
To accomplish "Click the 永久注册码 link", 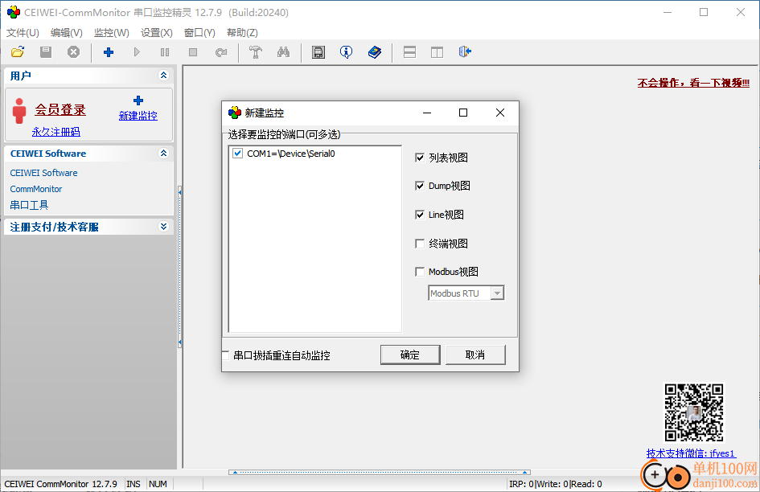I will pos(56,132).
